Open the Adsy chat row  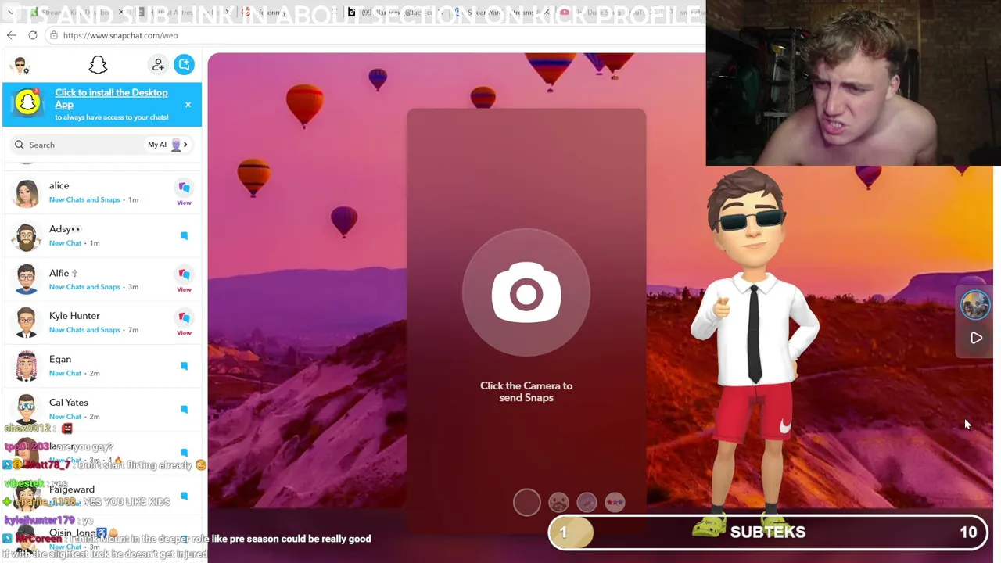[102, 235]
